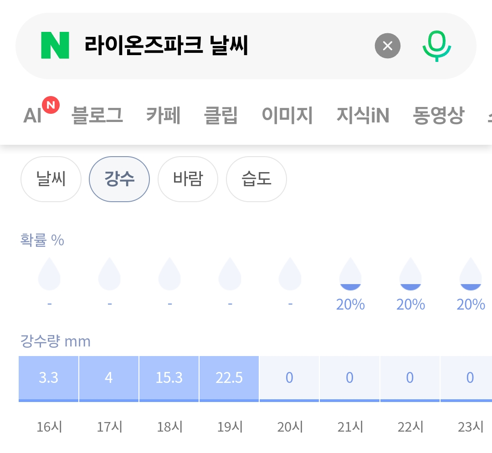Viewport: 492px width, 453px height.
Task: Switch to the 블로그 tab
Action: tap(97, 115)
